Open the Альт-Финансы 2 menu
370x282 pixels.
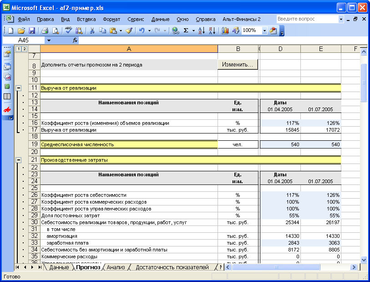(x=242, y=20)
